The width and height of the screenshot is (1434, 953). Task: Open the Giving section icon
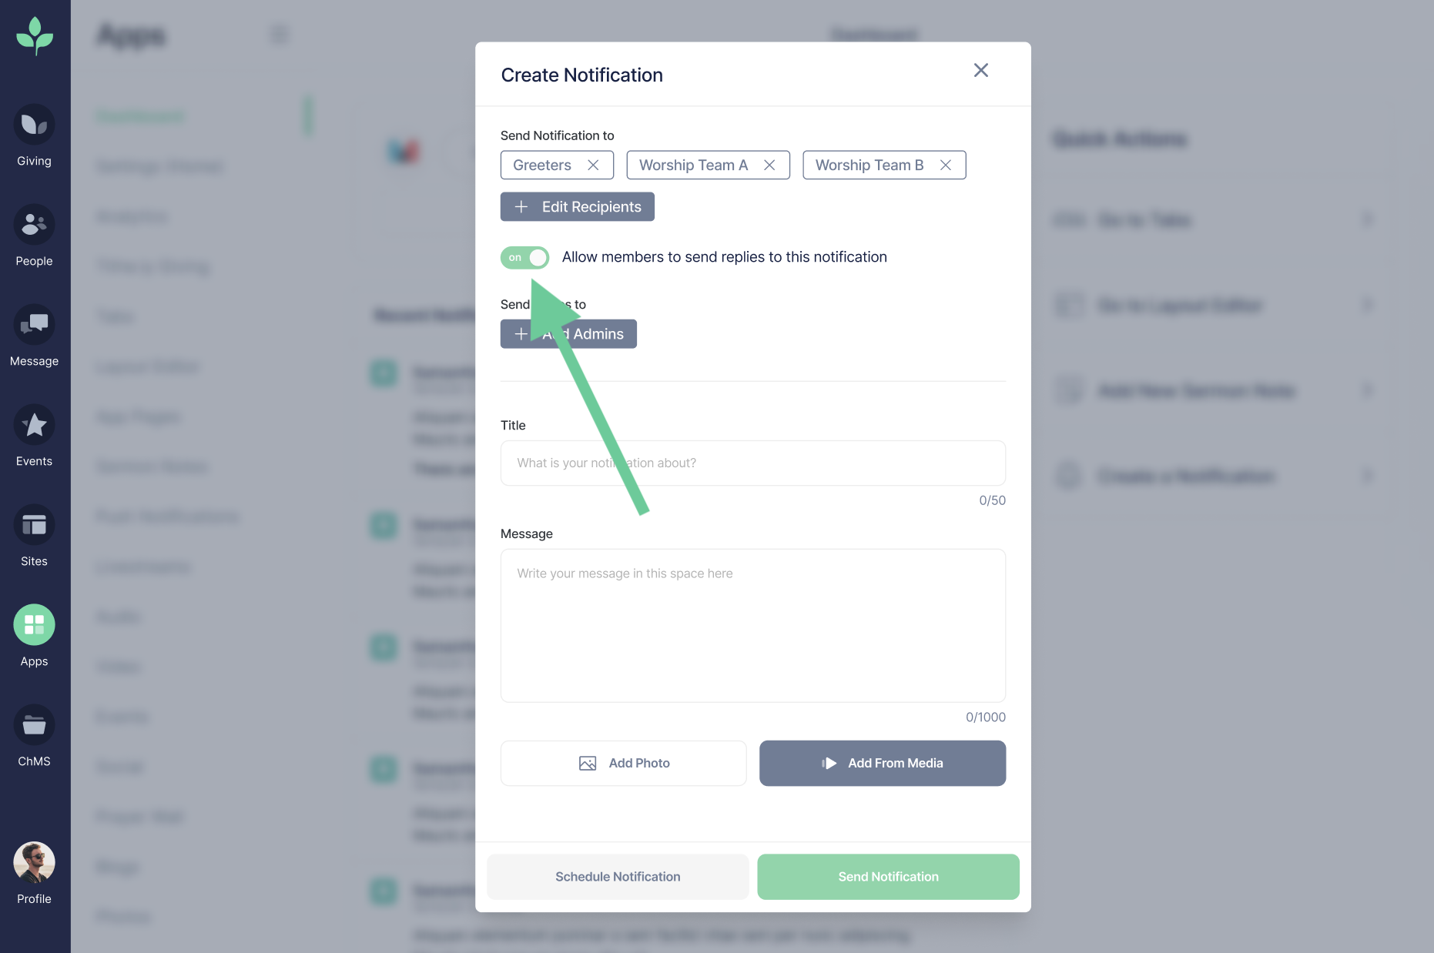click(34, 125)
